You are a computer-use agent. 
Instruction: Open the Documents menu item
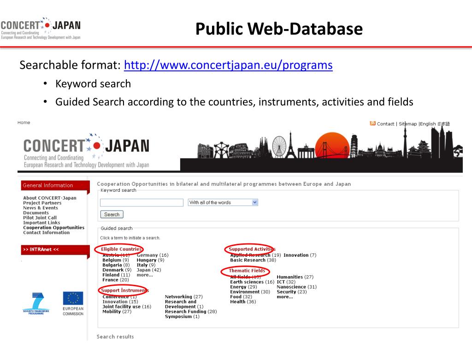36,213
